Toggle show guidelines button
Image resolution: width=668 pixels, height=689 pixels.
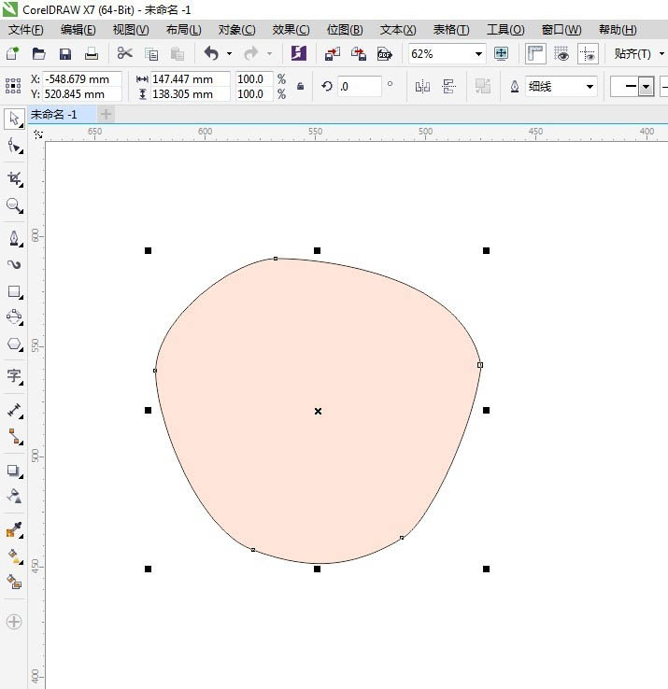(x=587, y=54)
